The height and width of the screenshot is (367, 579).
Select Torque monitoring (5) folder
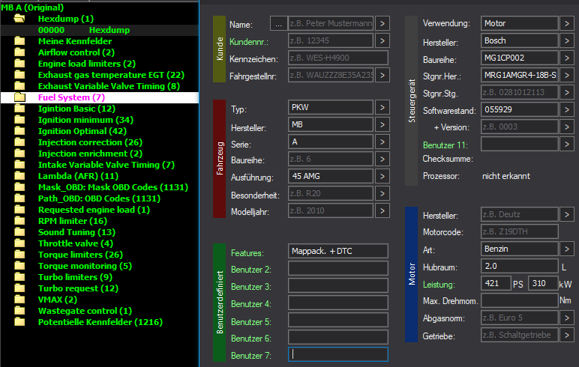tap(85, 266)
